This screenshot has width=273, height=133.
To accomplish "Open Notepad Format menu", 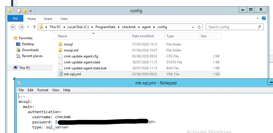I will (x=43, y=90).
